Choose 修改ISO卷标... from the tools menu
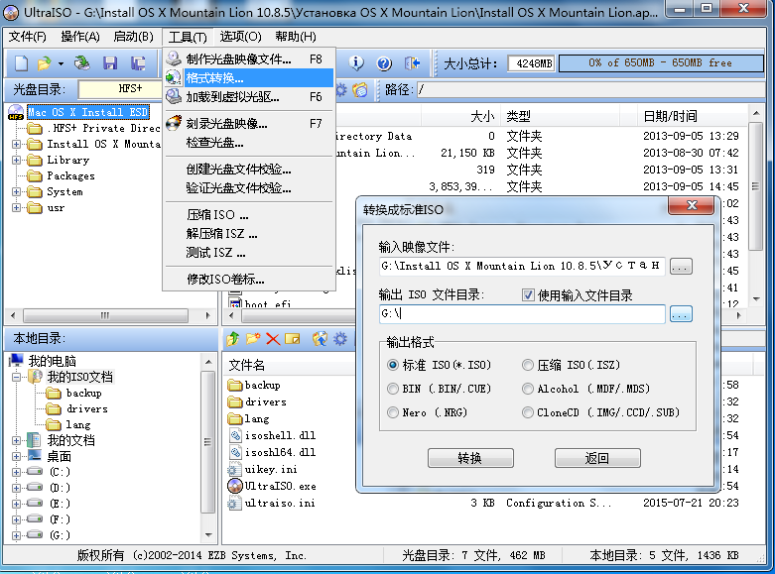This screenshot has height=574, width=775. (249, 280)
